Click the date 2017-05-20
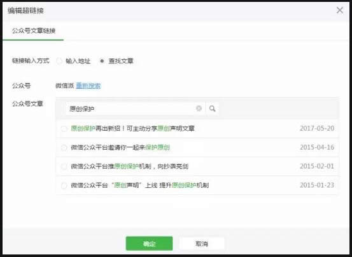 [317, 128]
